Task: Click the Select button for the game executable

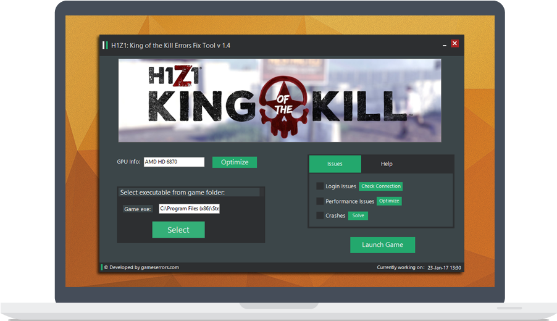Action: point(178,230)
